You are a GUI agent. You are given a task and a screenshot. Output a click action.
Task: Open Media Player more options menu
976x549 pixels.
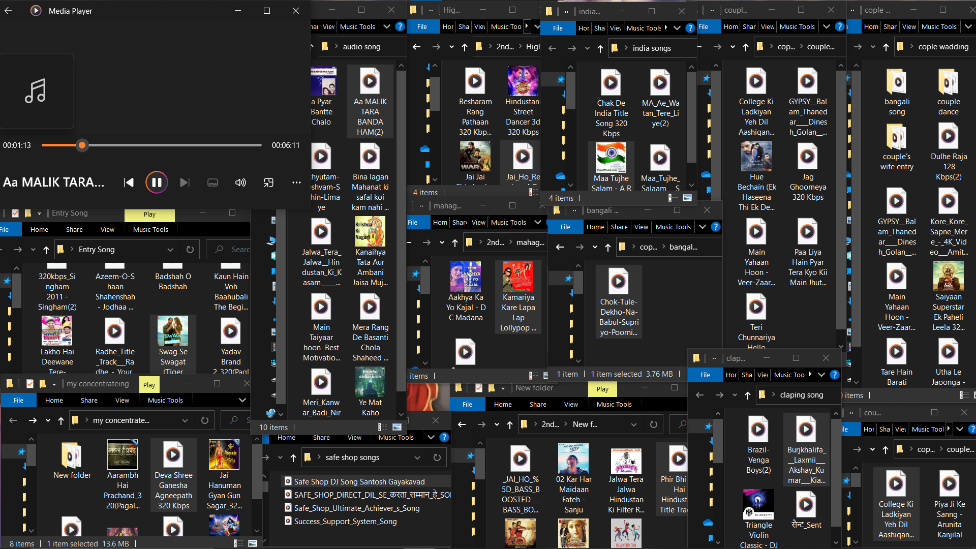click(296, 182)
